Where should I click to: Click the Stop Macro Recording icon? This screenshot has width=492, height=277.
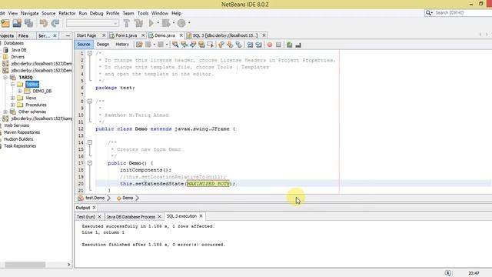(x=278, y=45)
